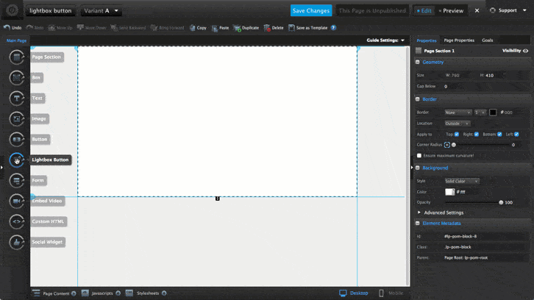
Task: Open the Support dropdown menu
Action: [508, 10]
